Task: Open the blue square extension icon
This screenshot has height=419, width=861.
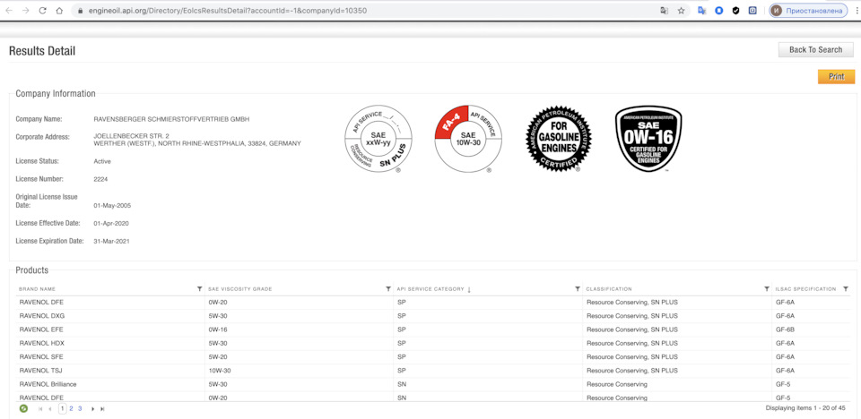Action: [752, 11]
